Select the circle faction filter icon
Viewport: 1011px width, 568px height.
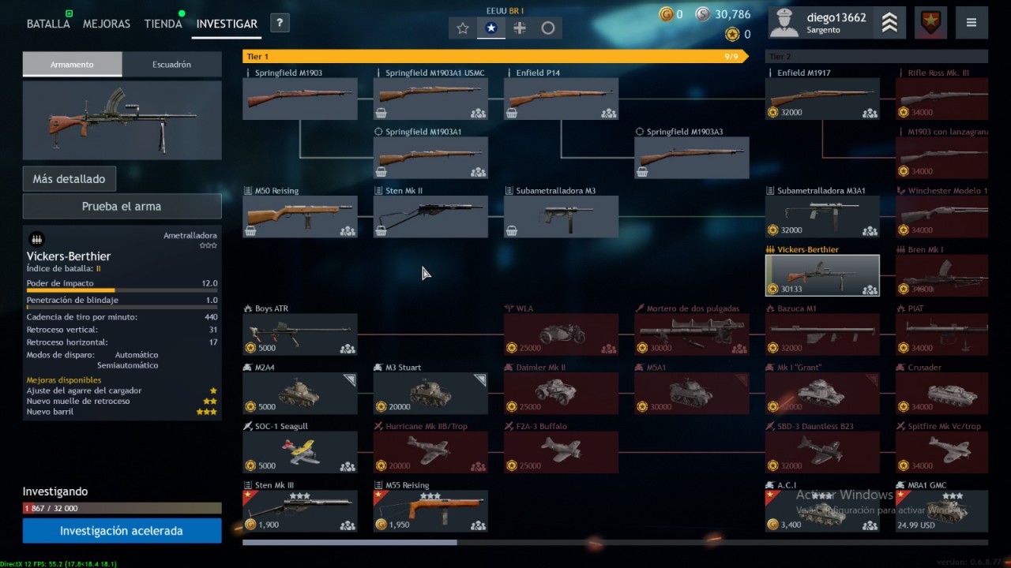pyautogui.click(x=548, y=28)
